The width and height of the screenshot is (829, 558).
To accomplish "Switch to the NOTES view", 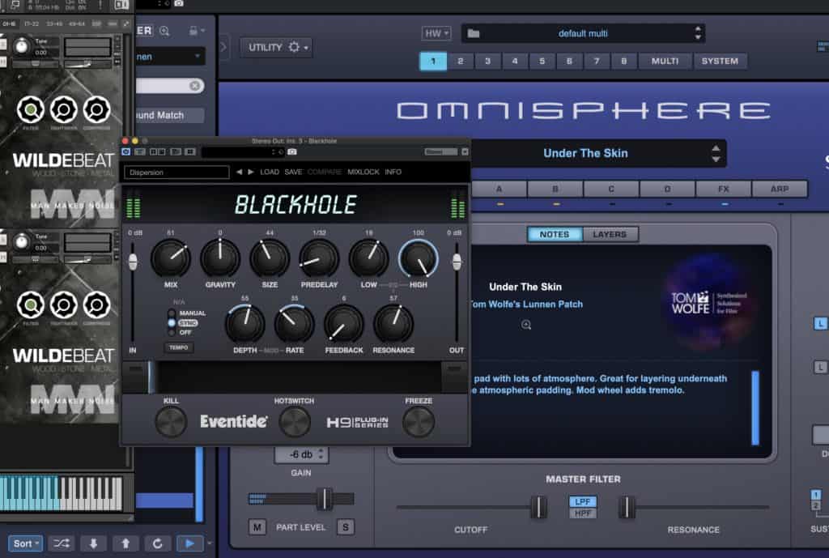I will pyautogui.click(x=555, y=234).
